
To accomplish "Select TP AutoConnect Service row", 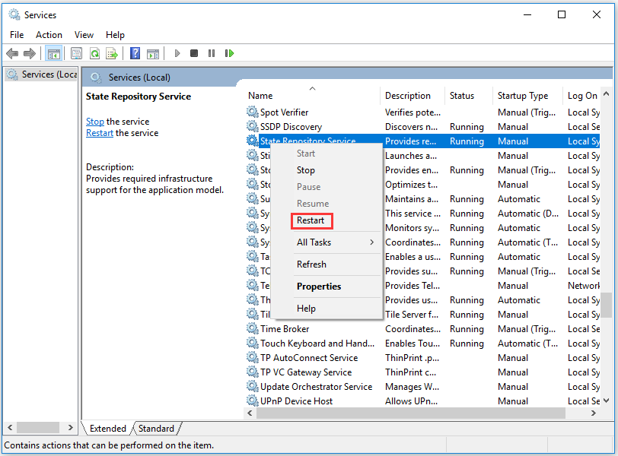I will click(422, 358).
